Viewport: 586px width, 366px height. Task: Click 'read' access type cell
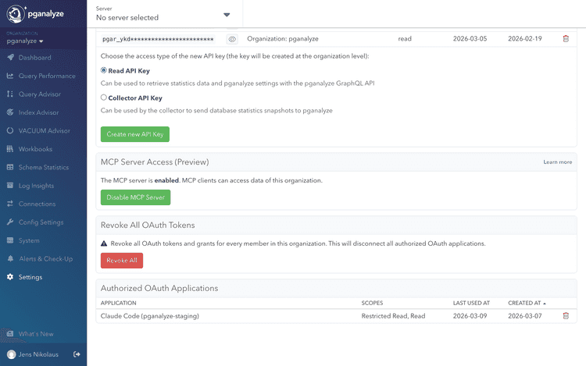point(405,39)
